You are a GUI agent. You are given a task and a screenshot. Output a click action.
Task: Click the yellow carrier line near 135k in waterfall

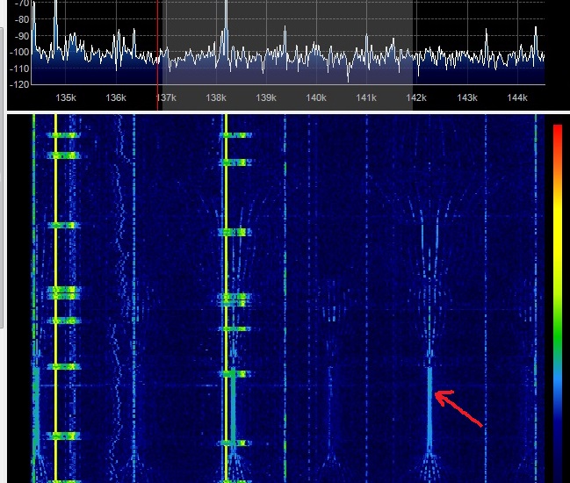click(55, 298)
